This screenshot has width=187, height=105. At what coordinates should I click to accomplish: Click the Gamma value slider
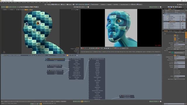pos(180,76)
